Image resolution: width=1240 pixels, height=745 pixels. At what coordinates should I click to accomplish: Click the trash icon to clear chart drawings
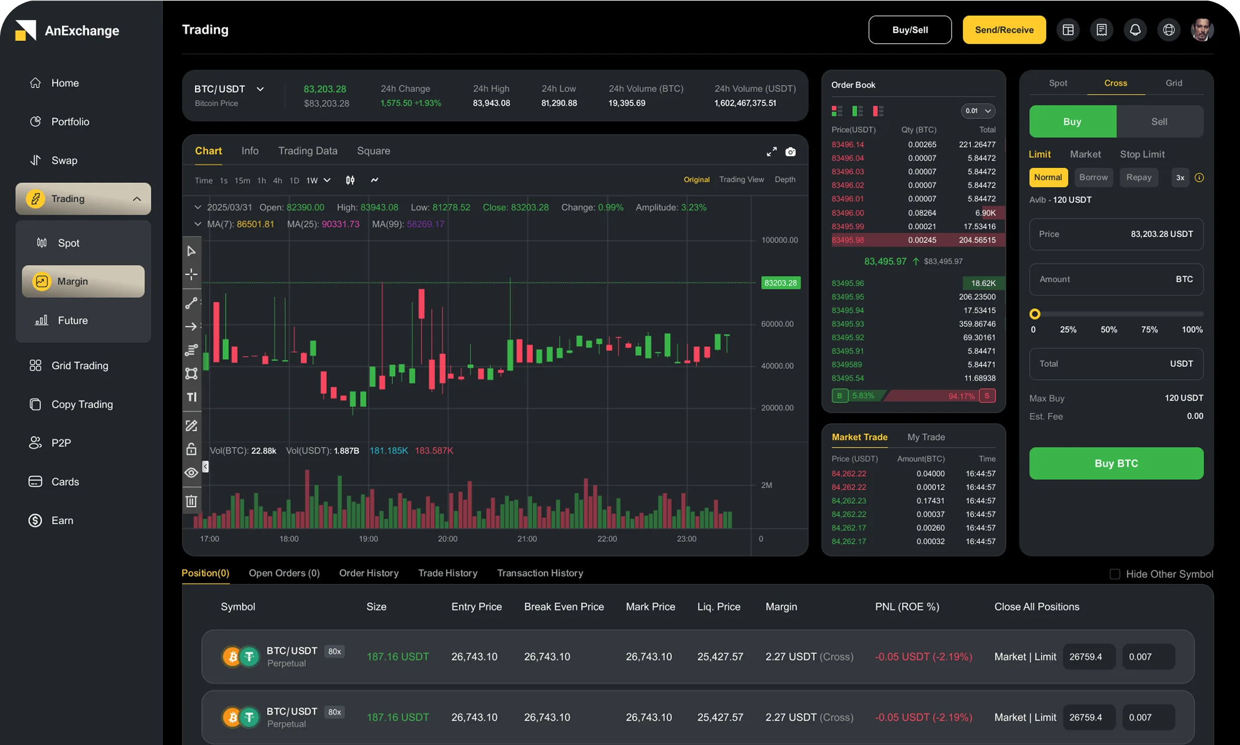192,501
